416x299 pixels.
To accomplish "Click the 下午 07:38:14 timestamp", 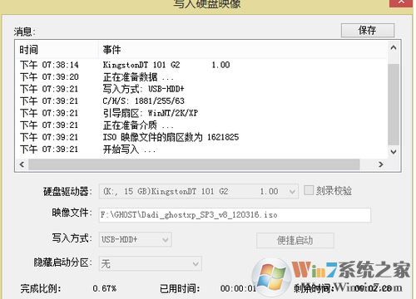I will pos(49,65).
